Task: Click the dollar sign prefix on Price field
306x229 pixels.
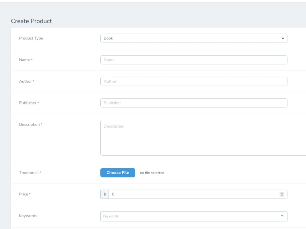Action: click(x=105, y=194)
